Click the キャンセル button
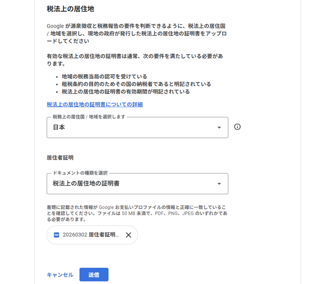The image size is (330, 284). coord(60,275)
